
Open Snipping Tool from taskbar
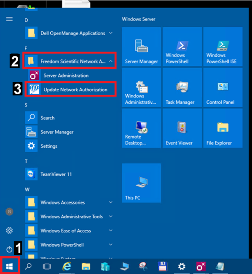(x=143, y=267)
